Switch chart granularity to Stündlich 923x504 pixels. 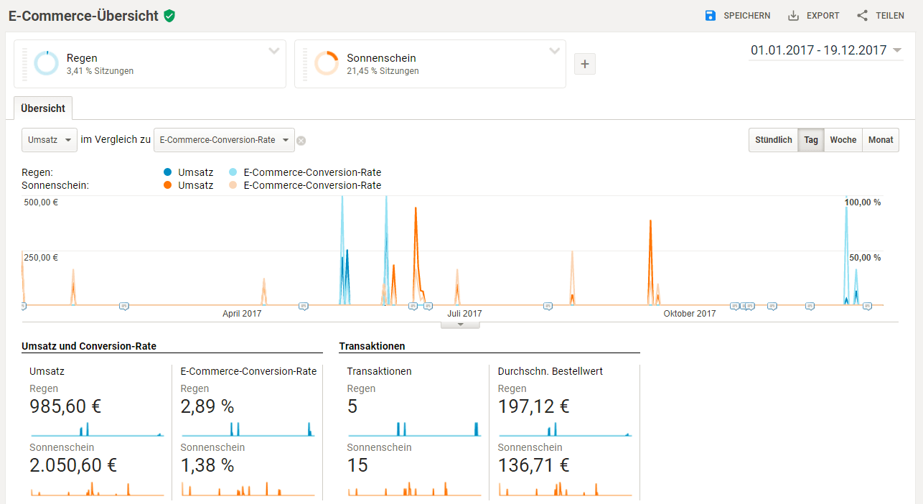point(773,140)
